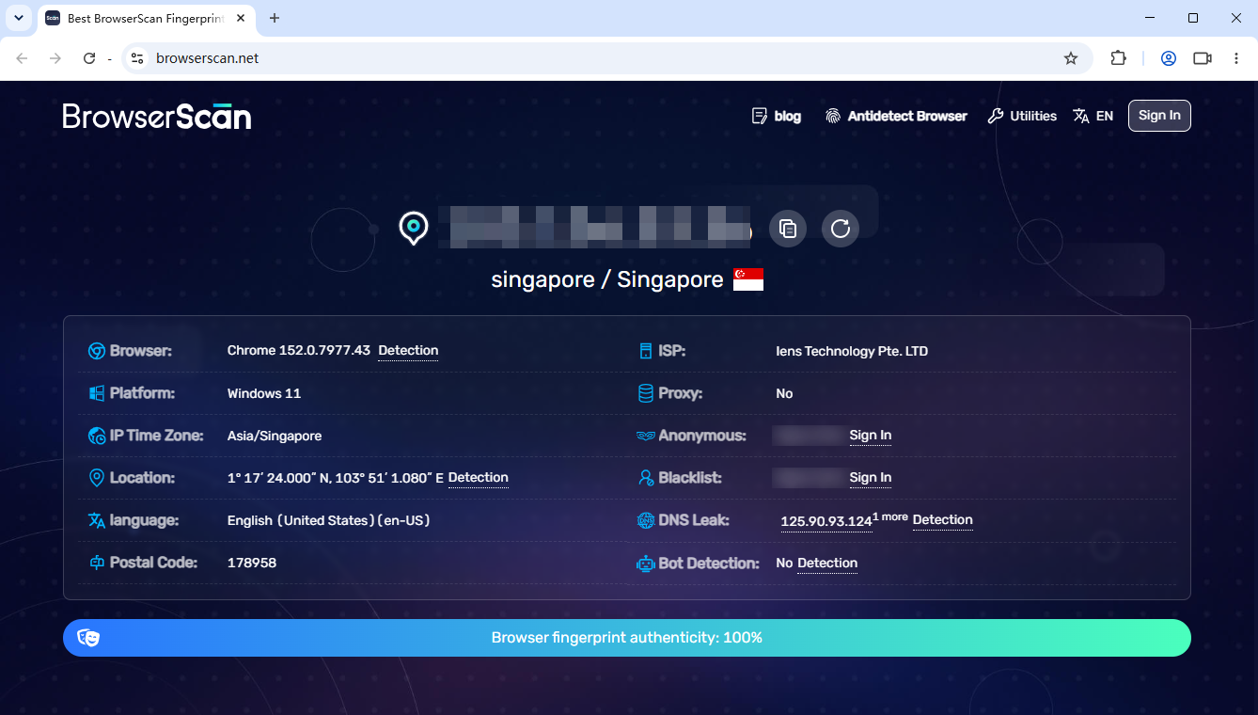Click the camera icon in Chrome toolbar

coord(1203,58)
